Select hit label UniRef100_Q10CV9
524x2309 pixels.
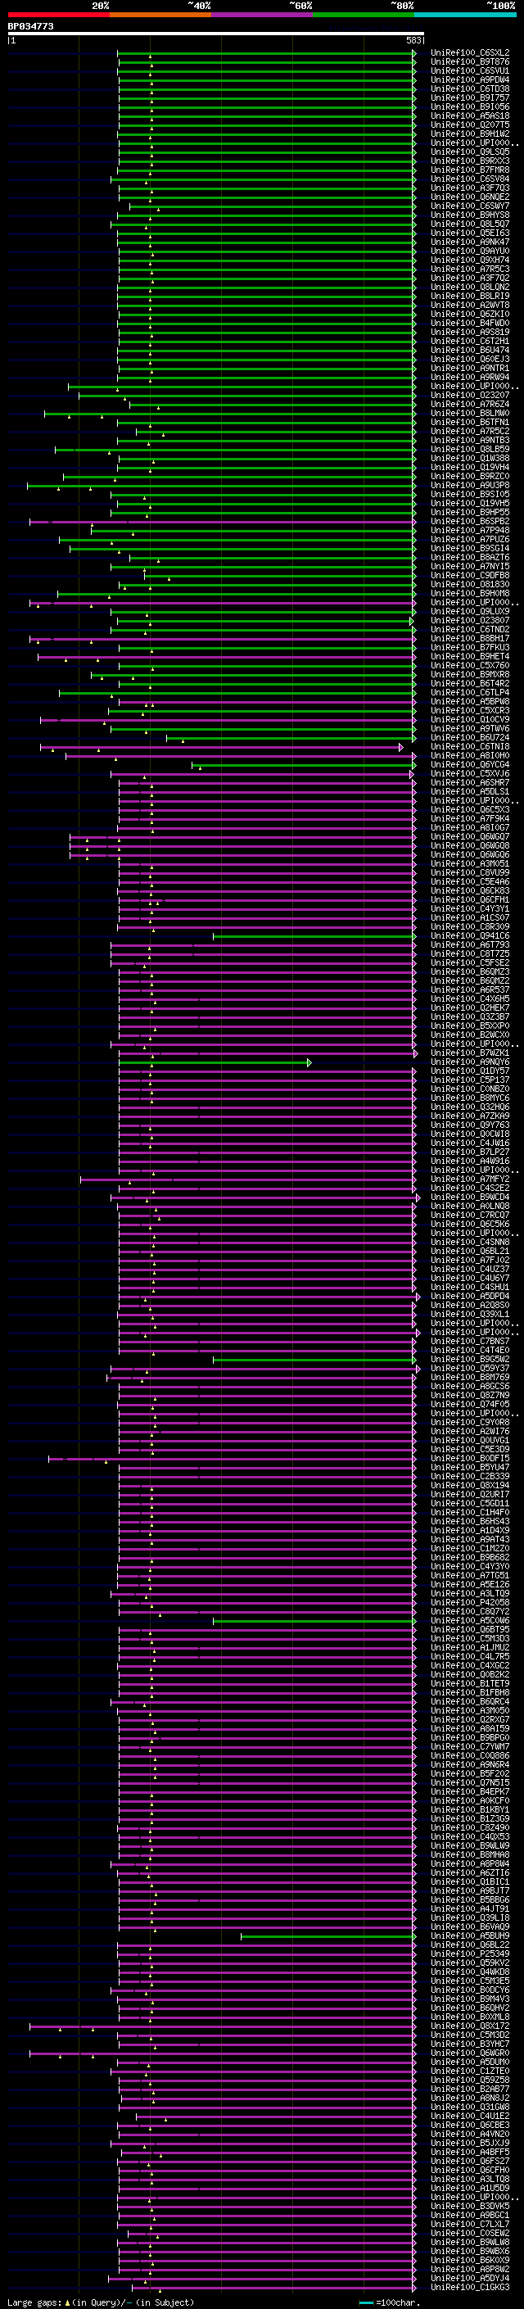coord(470,719)
